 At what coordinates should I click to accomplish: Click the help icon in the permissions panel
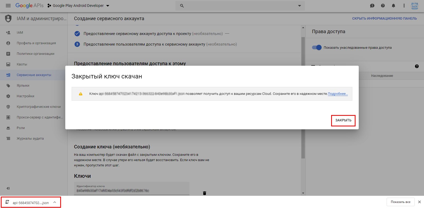(x=417, y=66)
